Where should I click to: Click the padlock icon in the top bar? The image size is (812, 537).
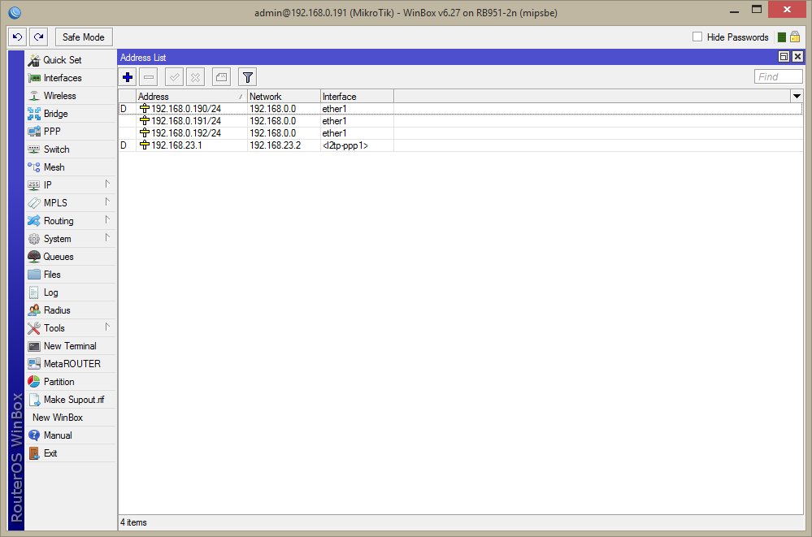point(795,37)
